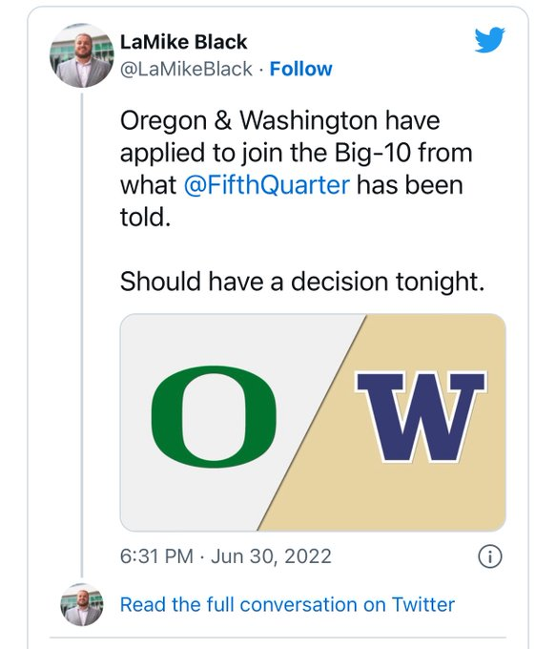Click the Twitter bird logo icon
Viewport: 556px width, 649px height.
point(489,40)
